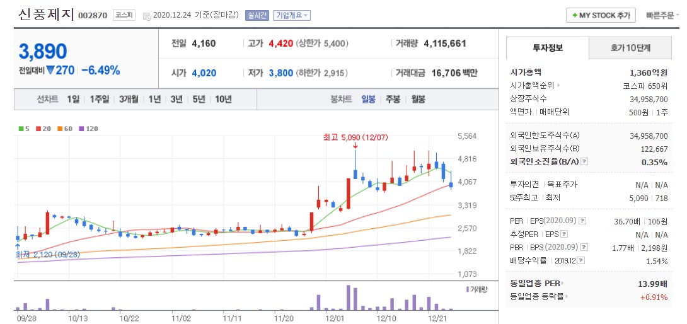Switch to the 호가10단계 tab
This screenshot has width=687, height=324.
[630, 48]
